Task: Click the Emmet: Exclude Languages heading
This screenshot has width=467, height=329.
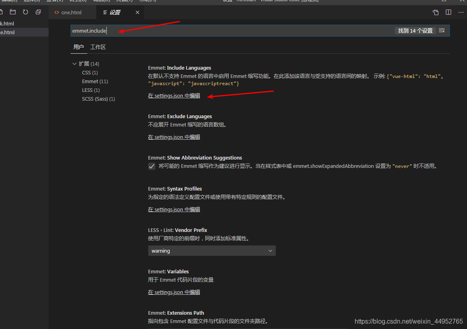Action: pos(180,116)
